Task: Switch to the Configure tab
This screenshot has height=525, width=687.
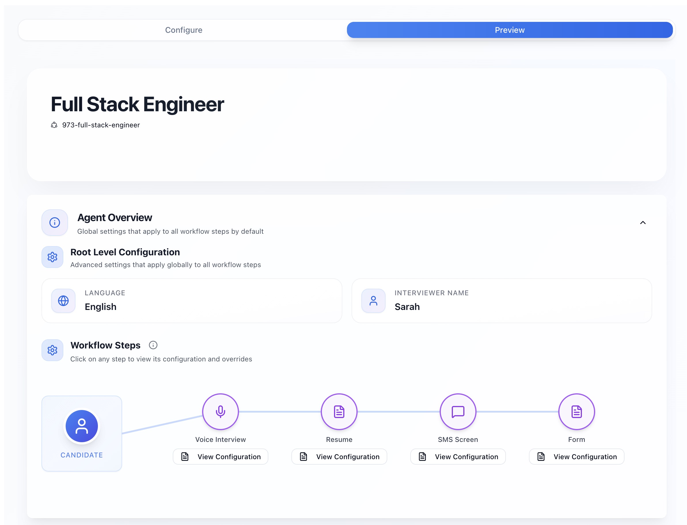Action: (183, 30)
